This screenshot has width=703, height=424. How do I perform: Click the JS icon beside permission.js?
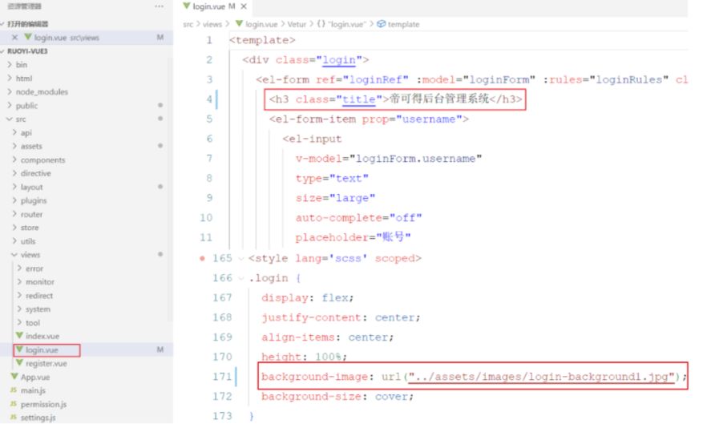coord(14,404)
